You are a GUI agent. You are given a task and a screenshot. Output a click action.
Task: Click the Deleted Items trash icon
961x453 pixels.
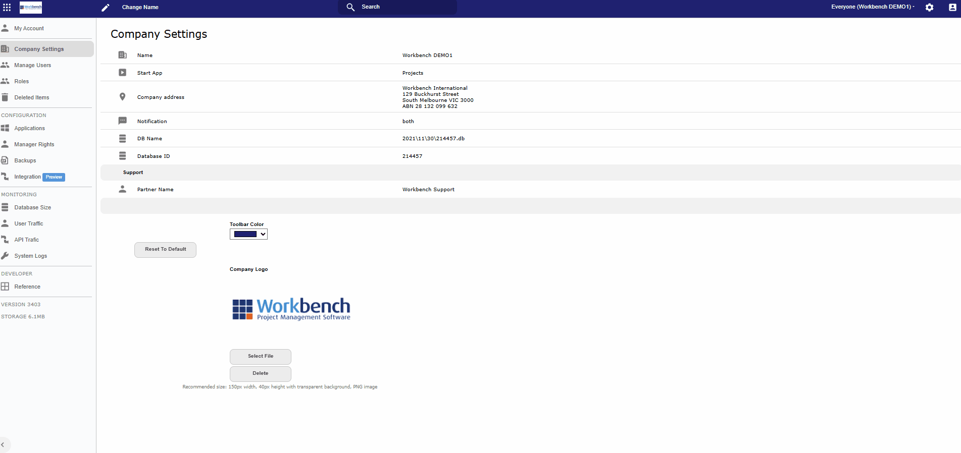click(x=5, y=97)
